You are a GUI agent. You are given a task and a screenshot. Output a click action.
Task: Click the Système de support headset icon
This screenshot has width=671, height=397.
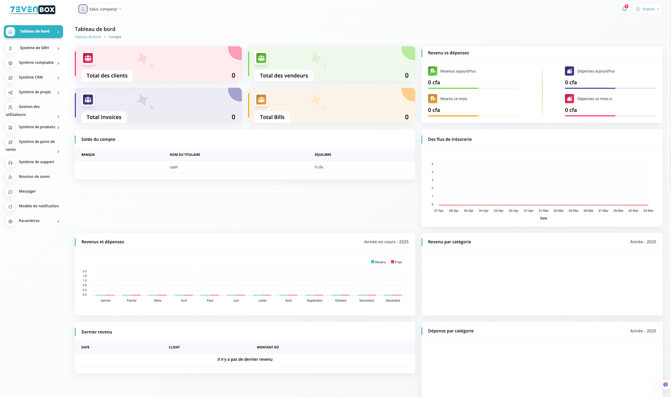pos(10,162)
